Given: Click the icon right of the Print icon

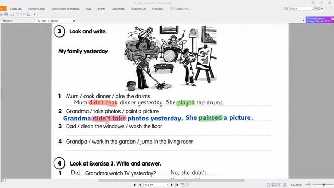Looking at the screenshot, I should click(x=11, y=14).
